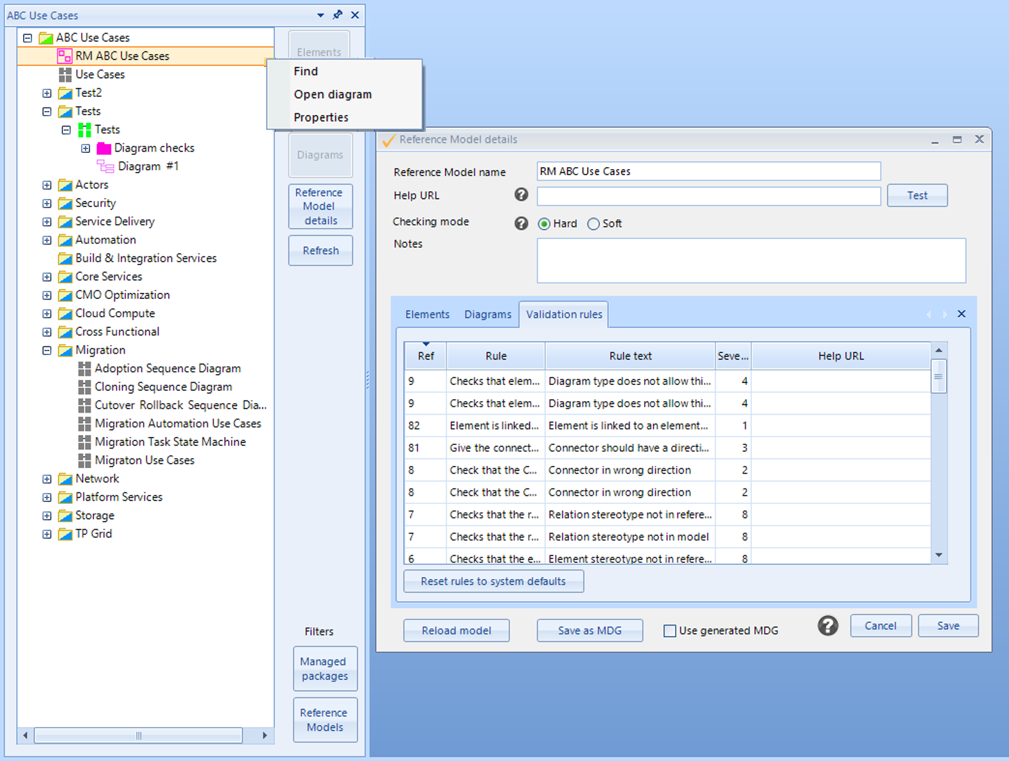
Task: Click the magenta Diagram checks folder icon
Action: pyautogui.click(x=104, y=148)
